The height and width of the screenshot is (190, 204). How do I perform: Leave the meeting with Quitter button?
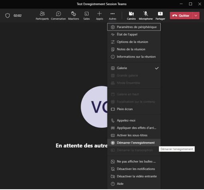coord(181,16)
